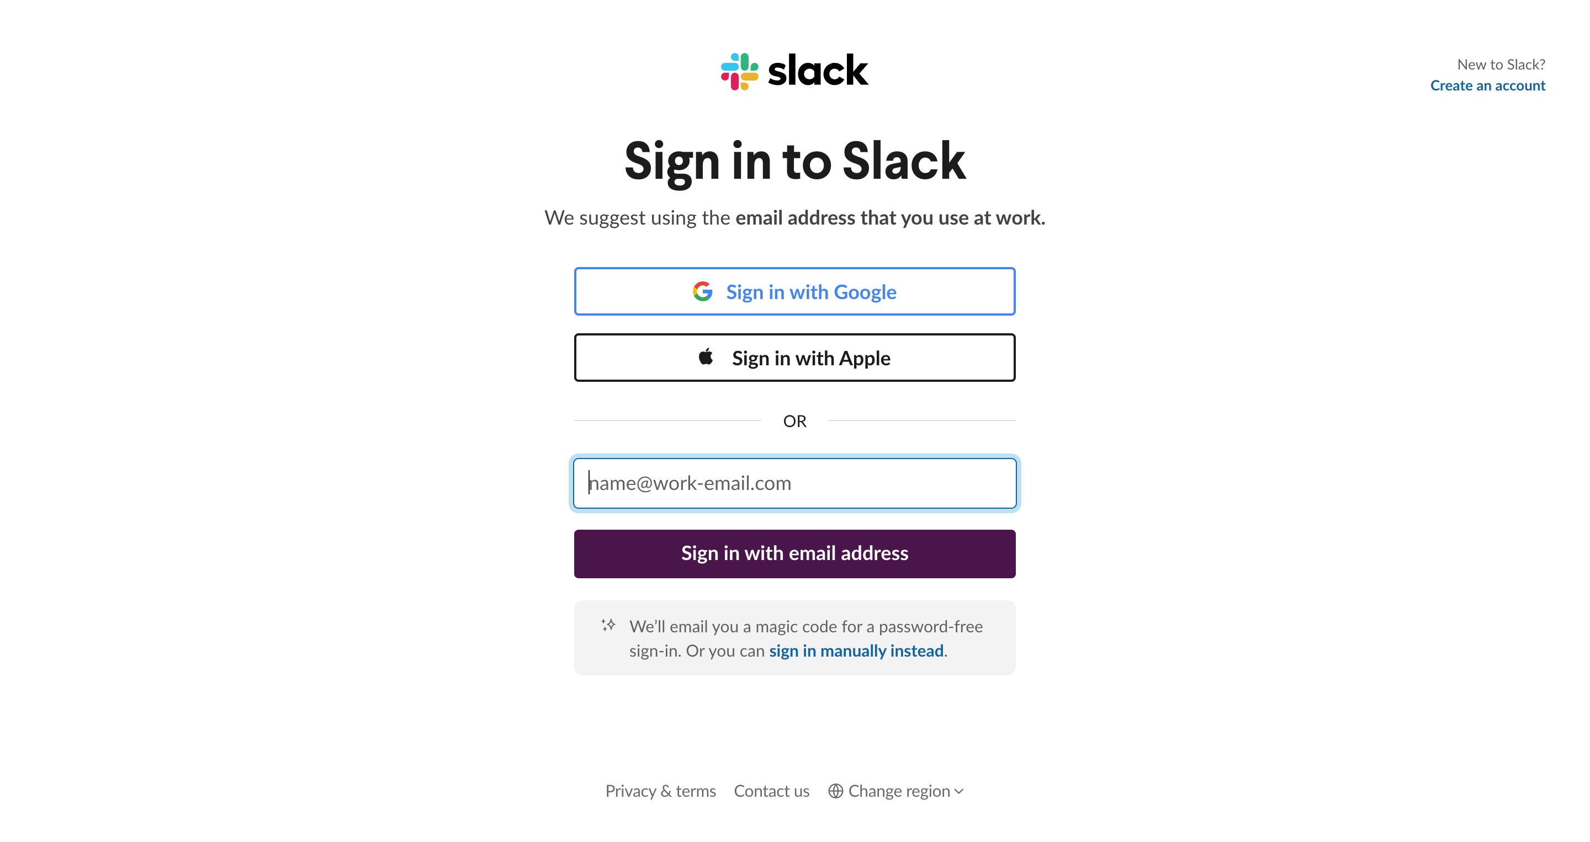Click the OR divider label
The image size is (1590, 842).
click(x=794, y=420)
